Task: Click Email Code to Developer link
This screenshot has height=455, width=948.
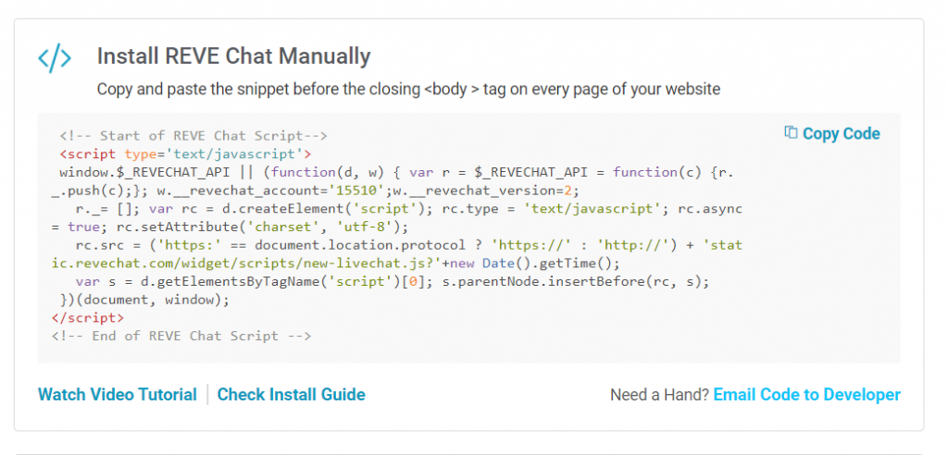Action: click(x=806, y=395)
